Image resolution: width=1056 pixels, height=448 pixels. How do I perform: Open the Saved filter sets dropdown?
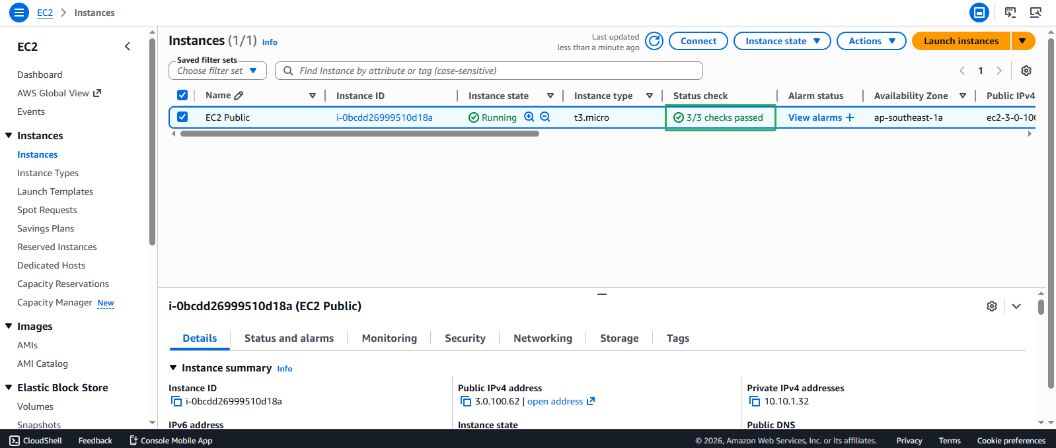click(218, 71)
